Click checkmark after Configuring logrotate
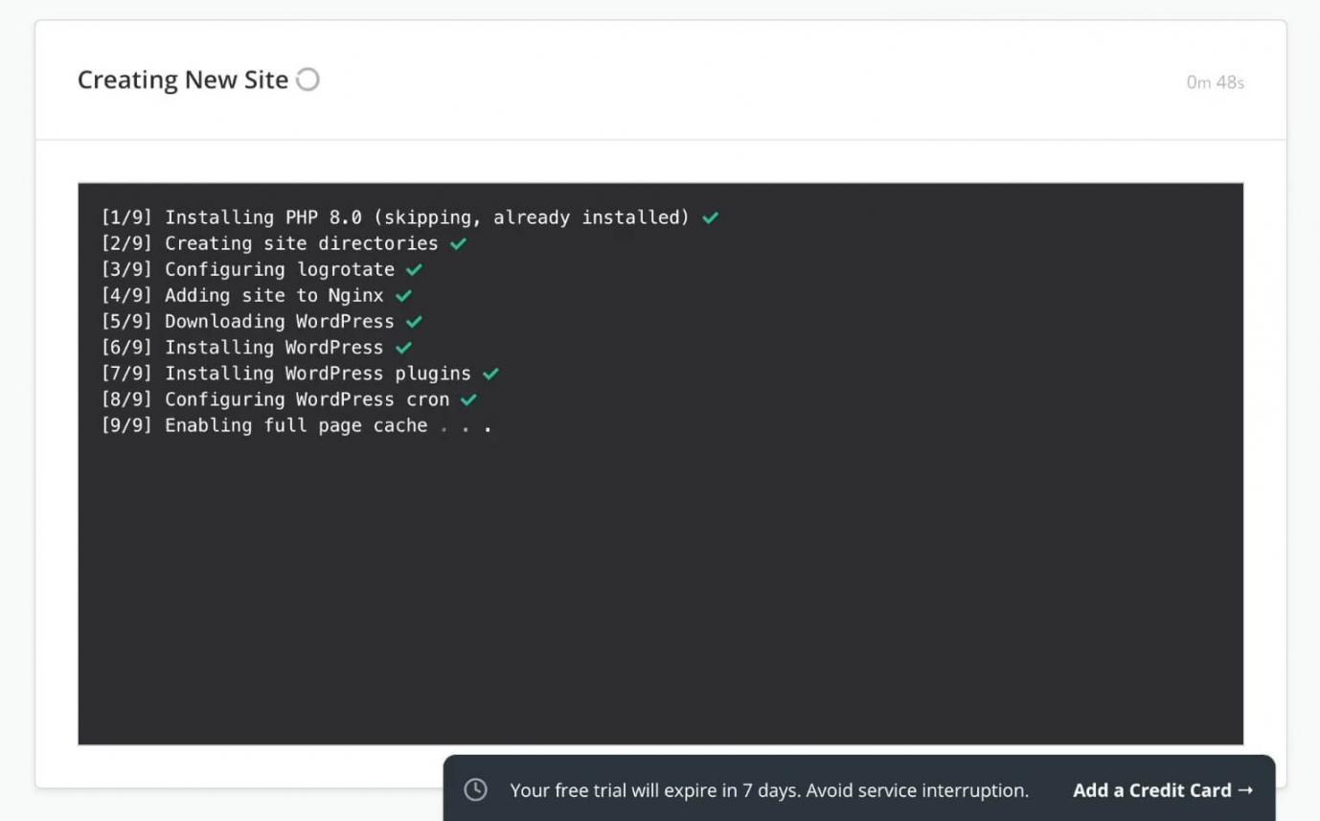The width and height of the screenshot is (1320, 821). tap(414, 270)
